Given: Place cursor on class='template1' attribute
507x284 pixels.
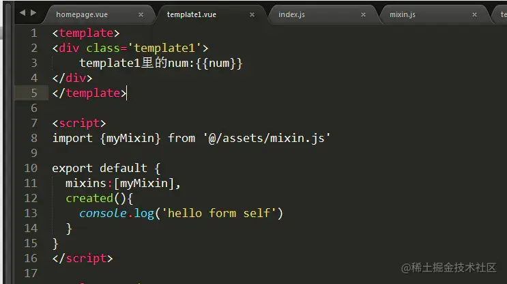Looking at the screenshot, I should click(144, 48).
